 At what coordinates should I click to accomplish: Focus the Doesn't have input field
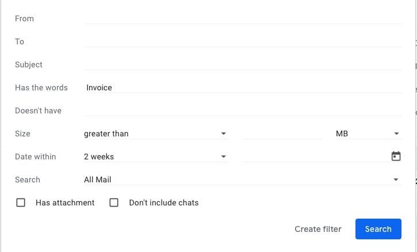click(242, 110)
